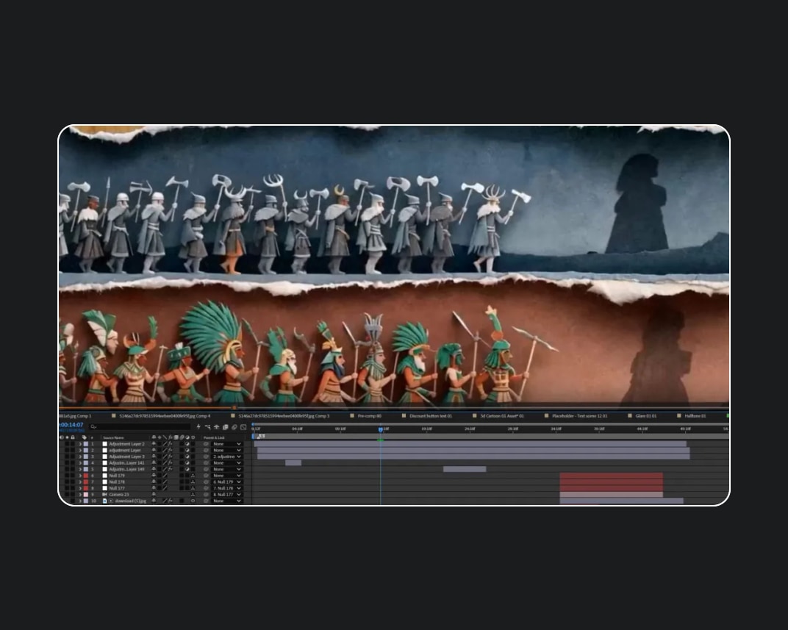Open parent dropdown of download (5).jpg layer

(x=226, y=501)
